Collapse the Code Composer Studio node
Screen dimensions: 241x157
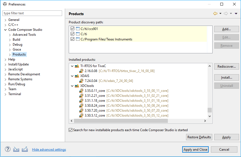pos(5,30)
